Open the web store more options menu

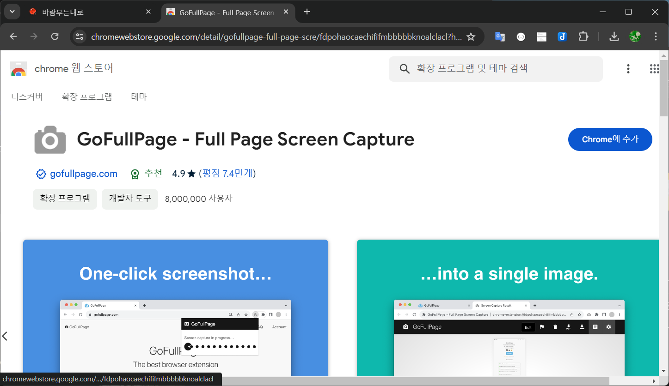pos(628,69)
